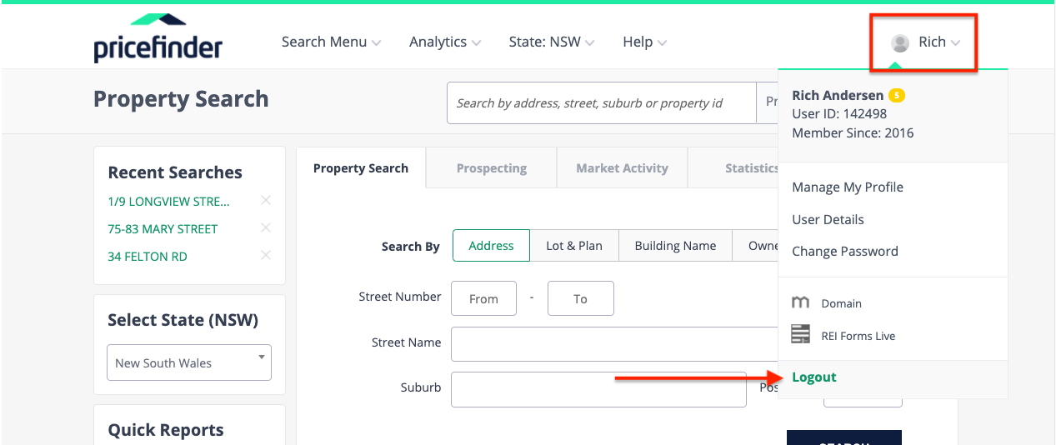
Task: Switch to the Prospecting tab
Action: (491, 168)
